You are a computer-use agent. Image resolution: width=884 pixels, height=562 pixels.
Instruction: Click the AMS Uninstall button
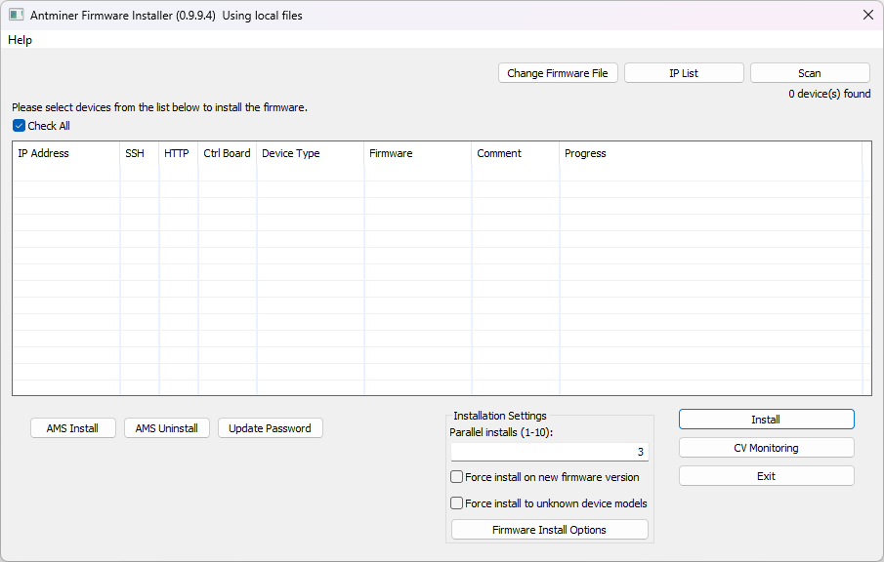point(167,428)
